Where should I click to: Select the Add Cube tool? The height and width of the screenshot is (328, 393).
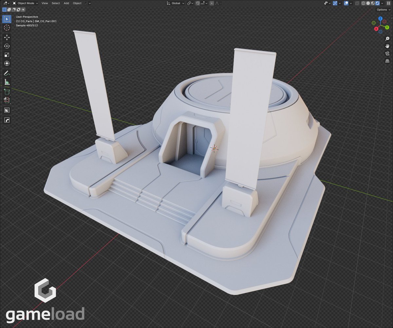[x=7, y=92]
